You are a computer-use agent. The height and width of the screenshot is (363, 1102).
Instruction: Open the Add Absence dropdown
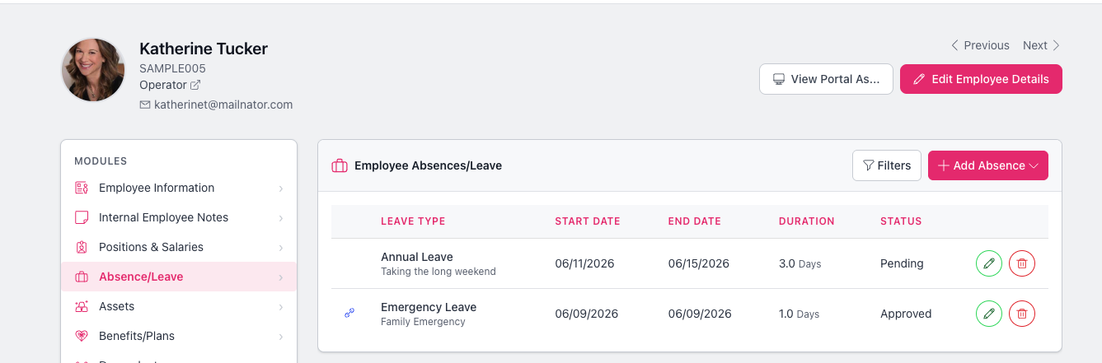coord(988,165)
